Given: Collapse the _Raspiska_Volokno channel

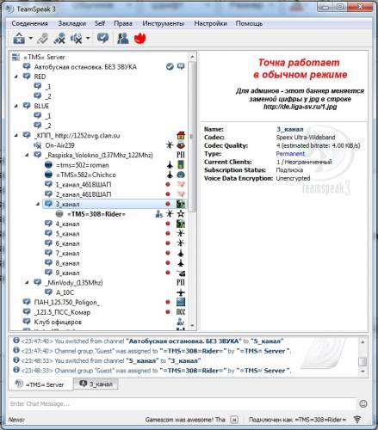Looking at the screenshot, I should 27,155.
